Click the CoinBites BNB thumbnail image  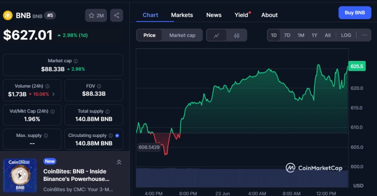[x=20, y=175]
